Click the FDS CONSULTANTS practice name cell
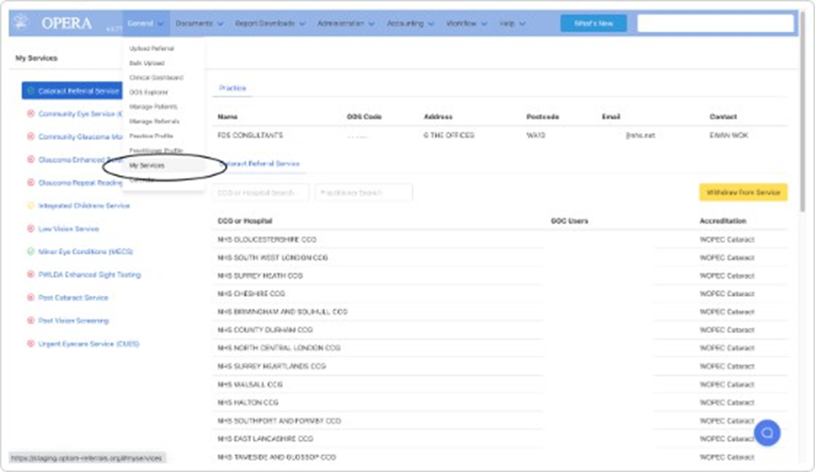This screenshot has height=472, width=815. (250, 135)
